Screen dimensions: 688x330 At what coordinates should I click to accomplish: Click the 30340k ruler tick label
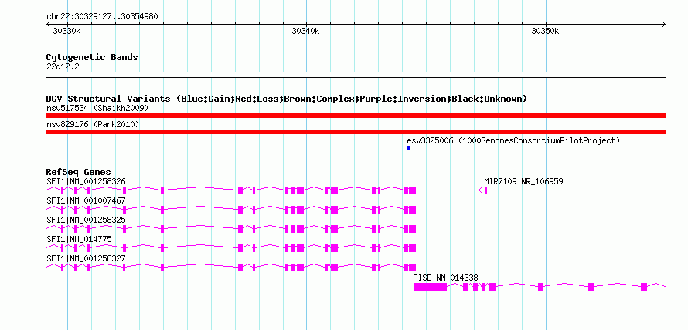(x=306, y=31)
